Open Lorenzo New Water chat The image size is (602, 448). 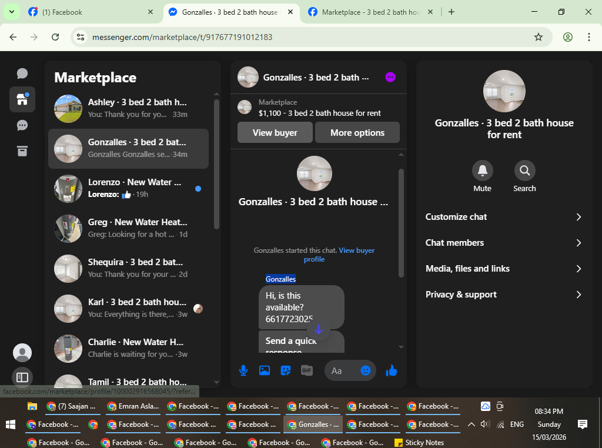click(129, 189)
